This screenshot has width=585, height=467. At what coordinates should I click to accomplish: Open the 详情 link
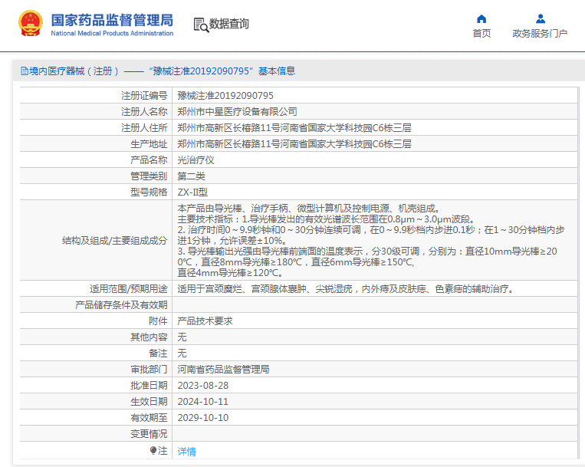pyautogui.click(x=186, y=452)
